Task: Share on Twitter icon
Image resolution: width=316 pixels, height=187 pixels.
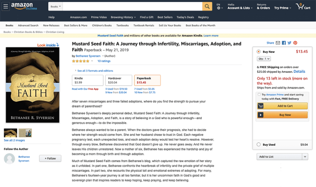Action: pyautogui.click(x=289, y=43)
